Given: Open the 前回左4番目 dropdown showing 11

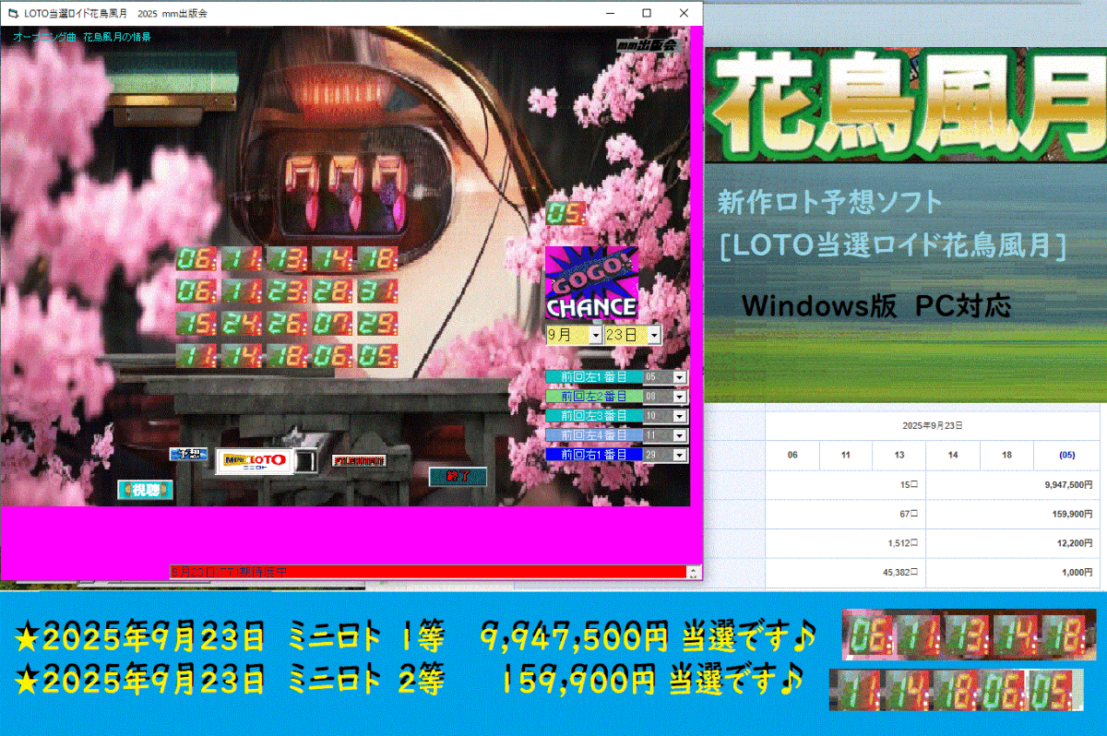Looking at the screenshot, I should click(x=679, y=435).
